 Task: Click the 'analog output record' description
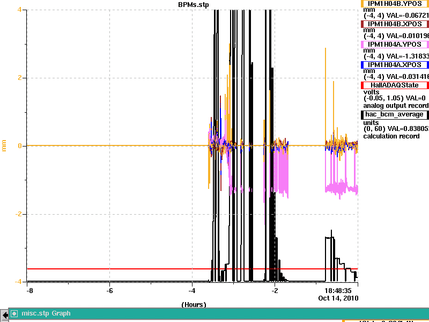pos(396,106)
